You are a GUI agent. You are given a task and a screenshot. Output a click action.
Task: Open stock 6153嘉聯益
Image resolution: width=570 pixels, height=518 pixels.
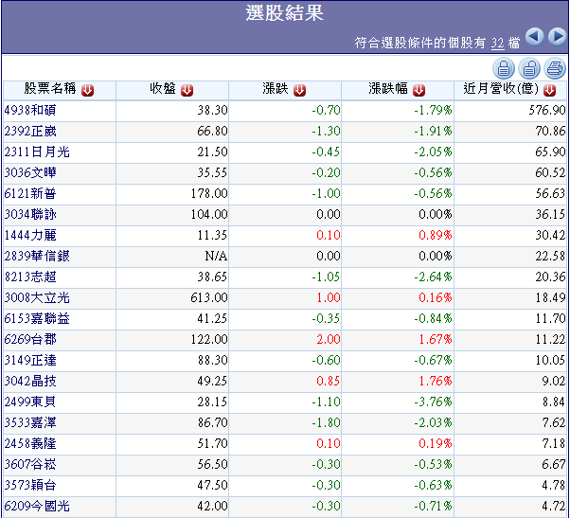37,318
